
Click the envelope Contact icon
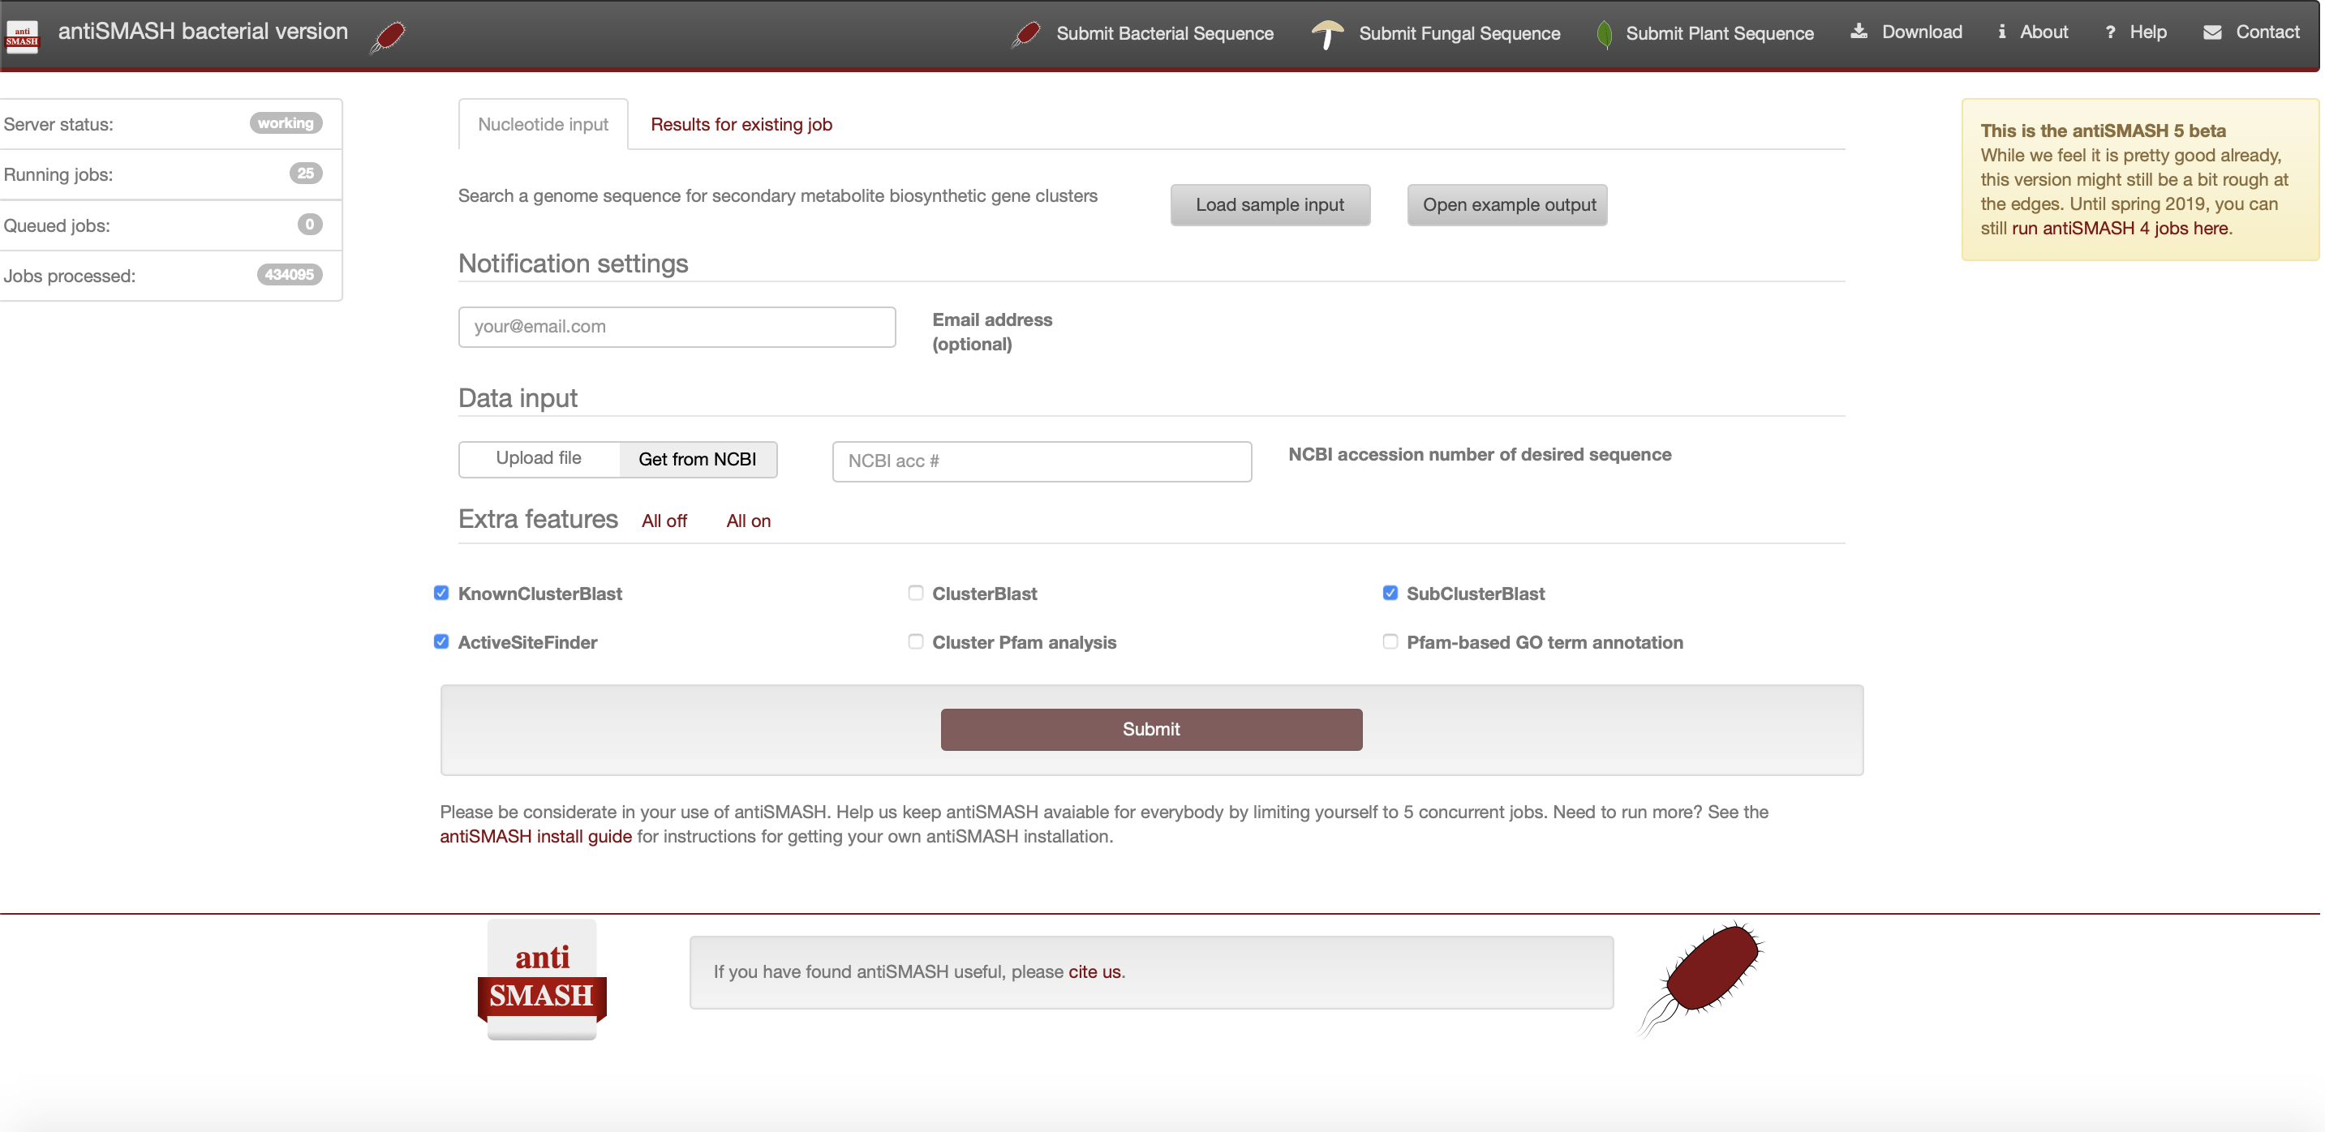2212,32
